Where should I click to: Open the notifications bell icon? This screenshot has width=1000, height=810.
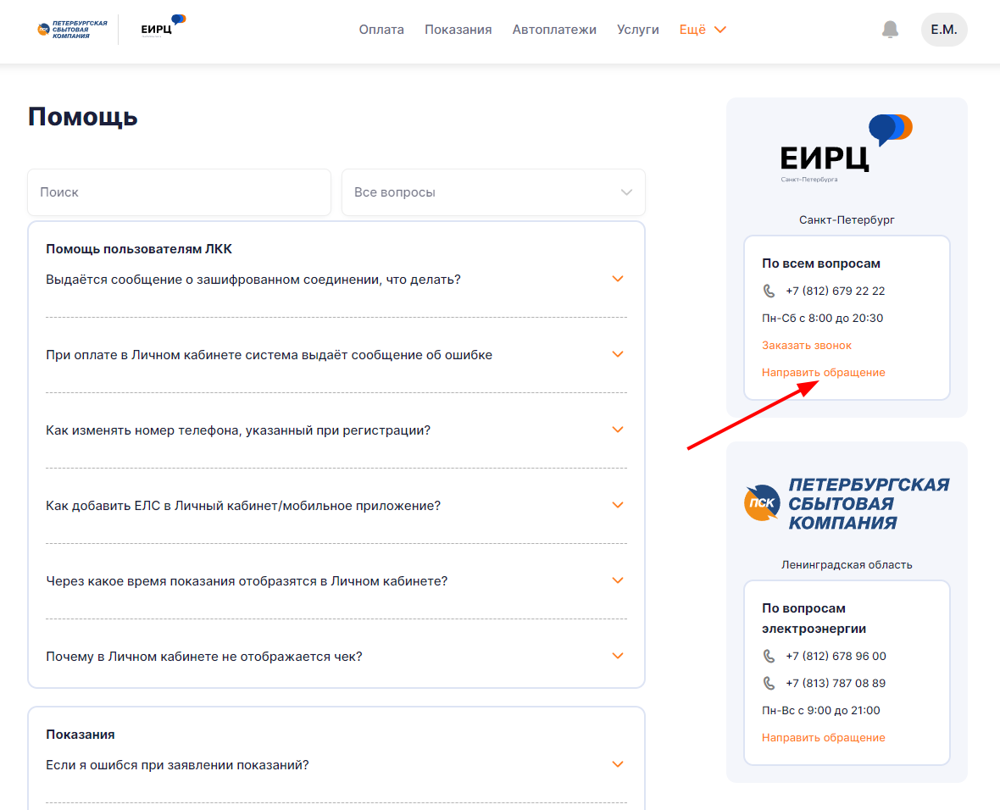(x=890, y=30)
